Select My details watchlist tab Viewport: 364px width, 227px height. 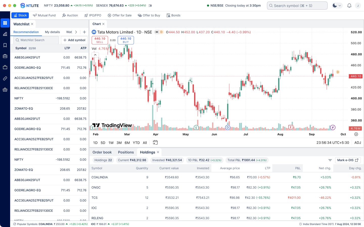[x=52, y=32]
